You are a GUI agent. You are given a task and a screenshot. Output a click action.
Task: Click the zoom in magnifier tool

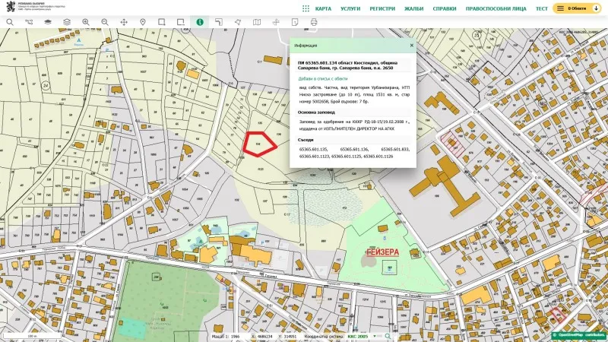pyautogui.click(x=86, y=22)
